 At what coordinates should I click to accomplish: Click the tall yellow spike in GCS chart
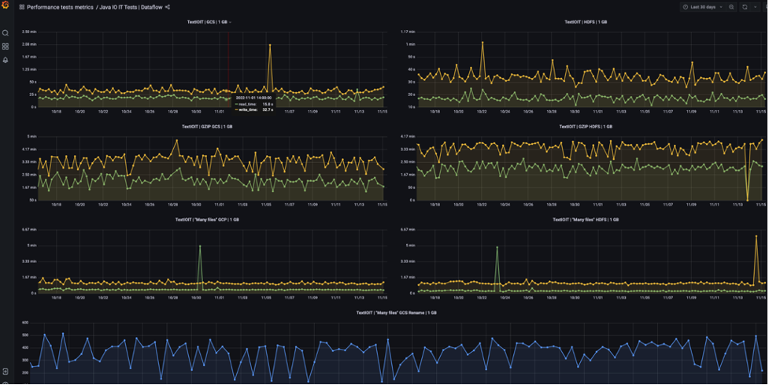click(x=270, y=46)
